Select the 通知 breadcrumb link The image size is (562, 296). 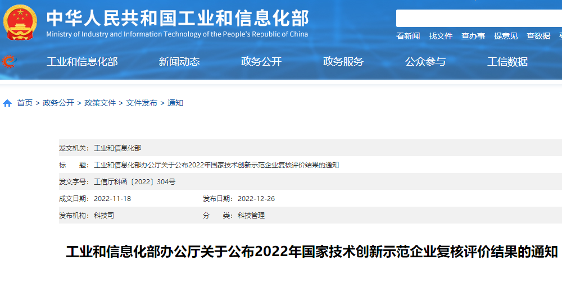(x=175, y=103)
